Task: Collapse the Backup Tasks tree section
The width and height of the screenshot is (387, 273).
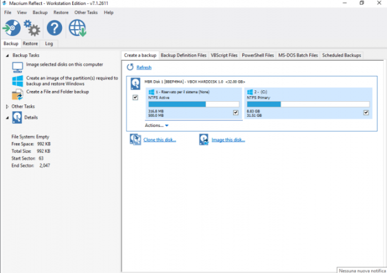Action: (x=7, y=56)
